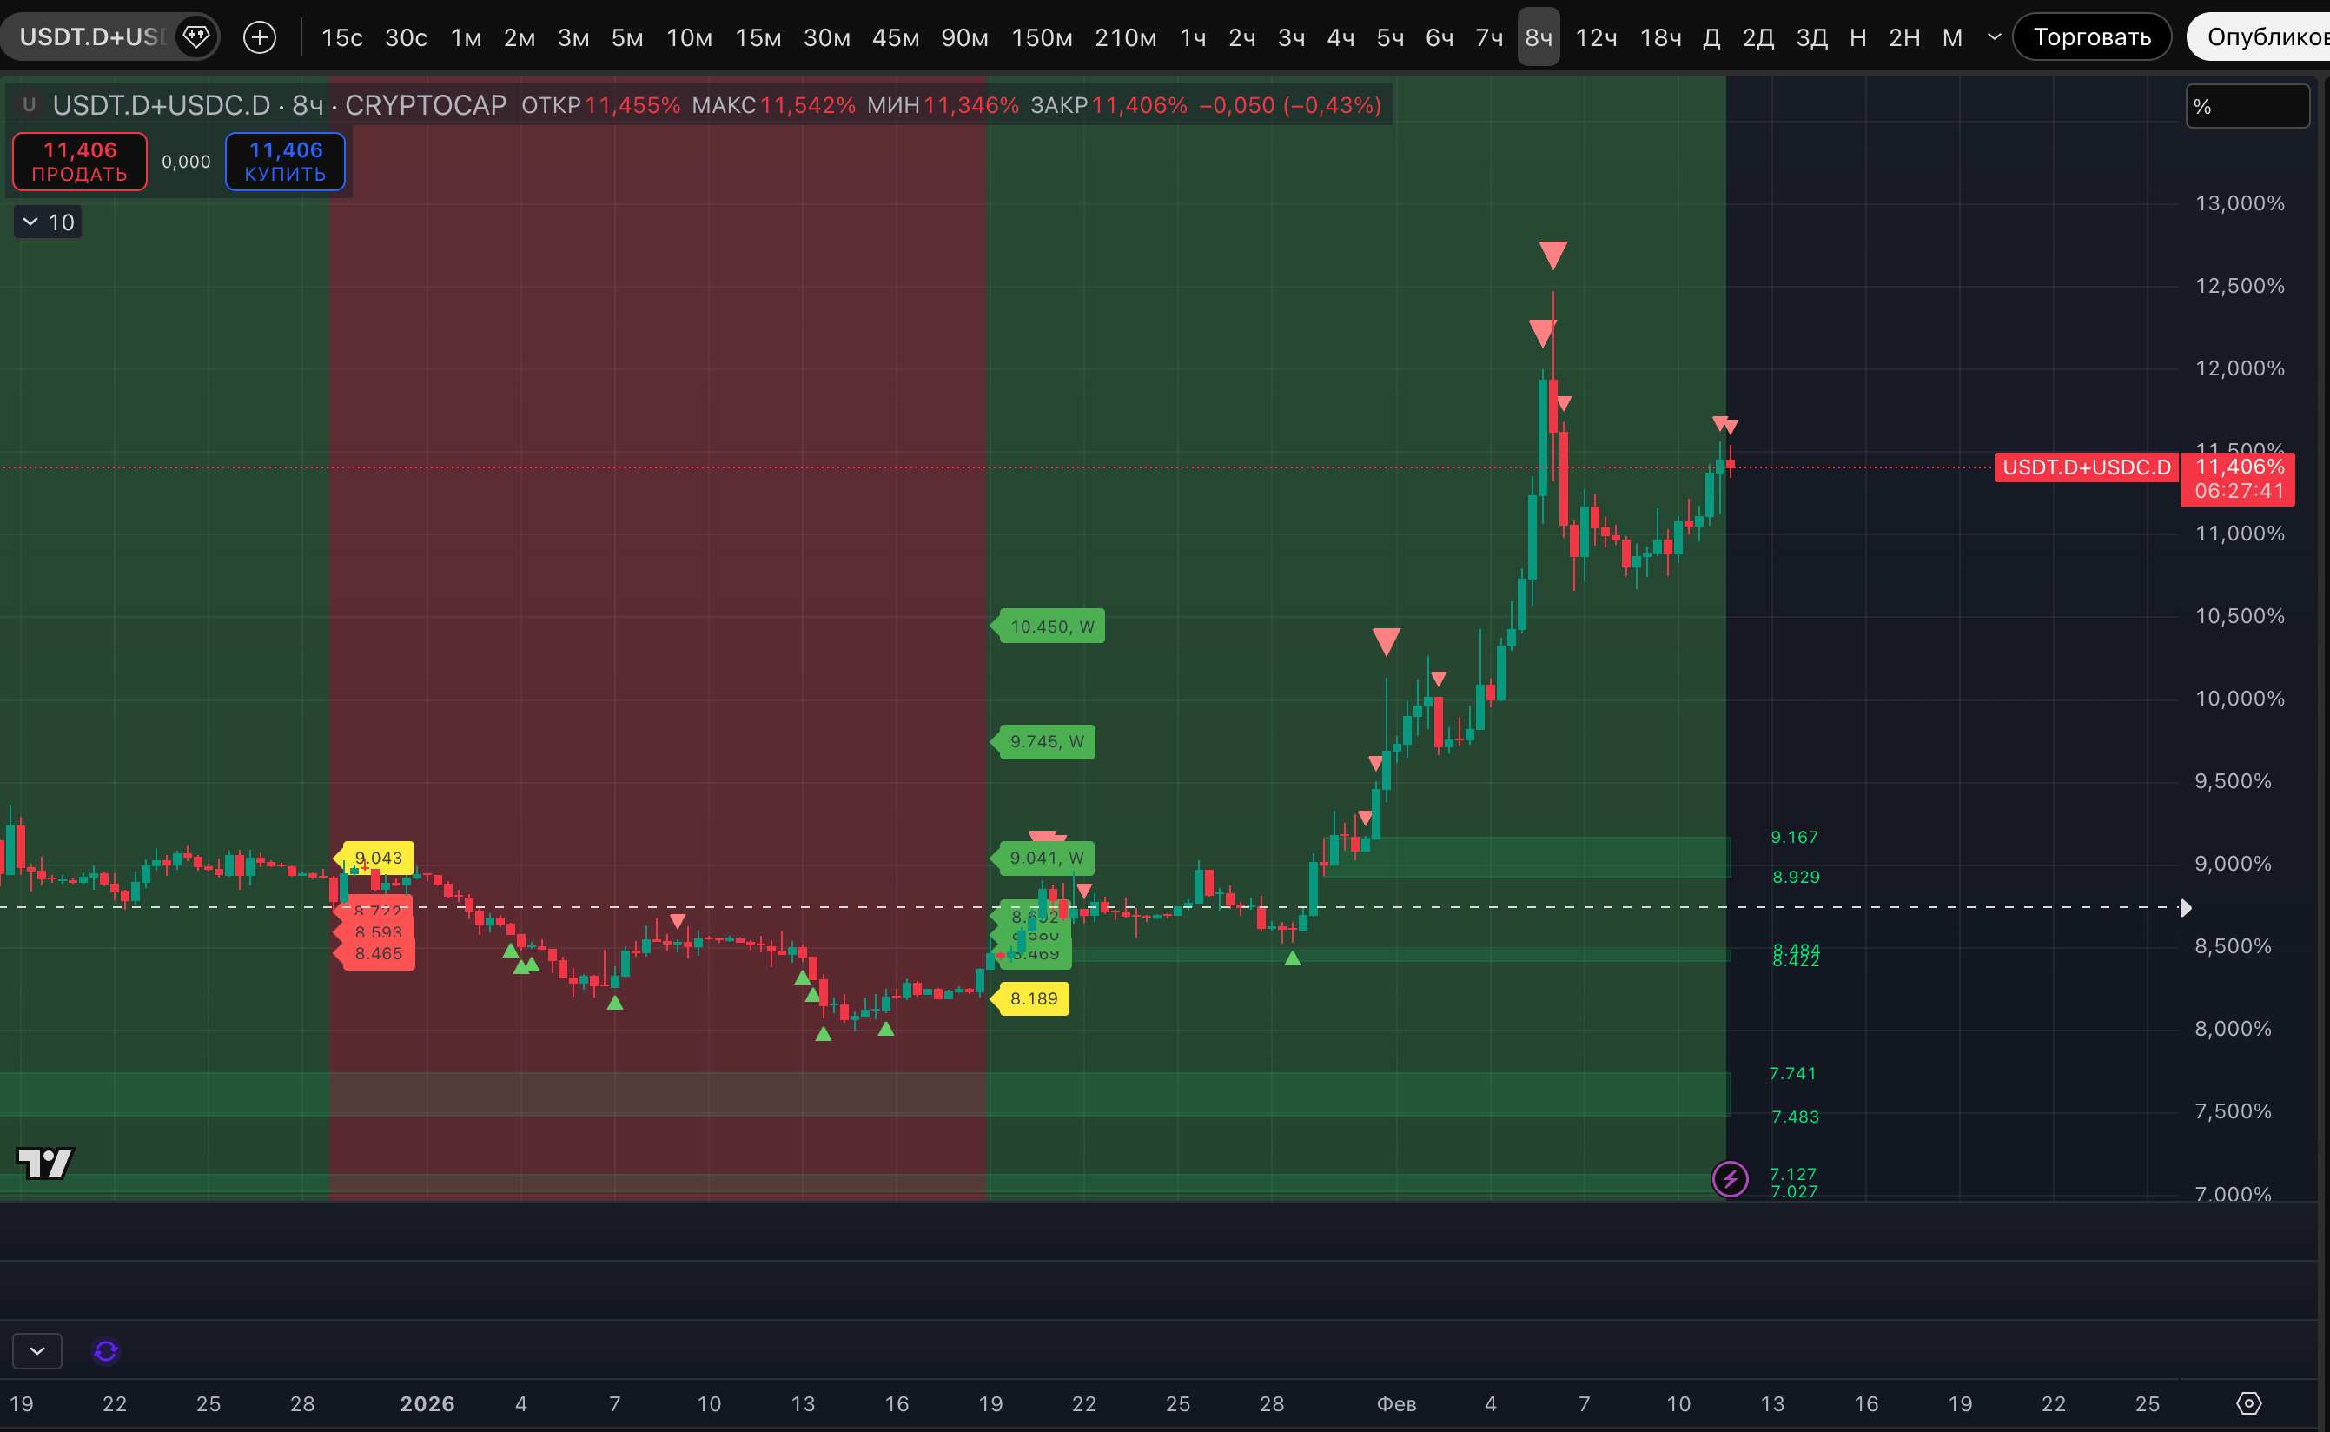Screen dimensions: 2330x1432
Task: Click the plus icon to add a symbol
Action: [x=260, y=37]
